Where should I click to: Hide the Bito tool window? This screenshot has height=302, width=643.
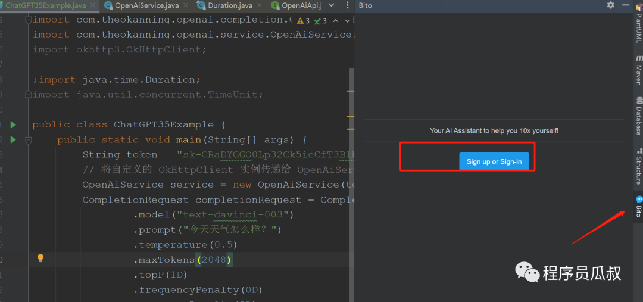tap(626, 5)
